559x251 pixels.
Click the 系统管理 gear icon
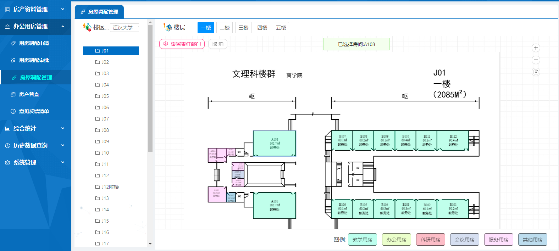pyautogui.click(x=7, y=163)
